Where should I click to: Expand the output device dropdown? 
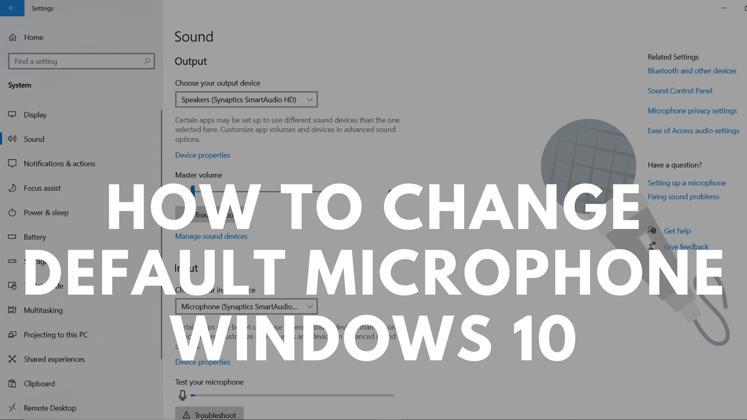coord(309,99)
